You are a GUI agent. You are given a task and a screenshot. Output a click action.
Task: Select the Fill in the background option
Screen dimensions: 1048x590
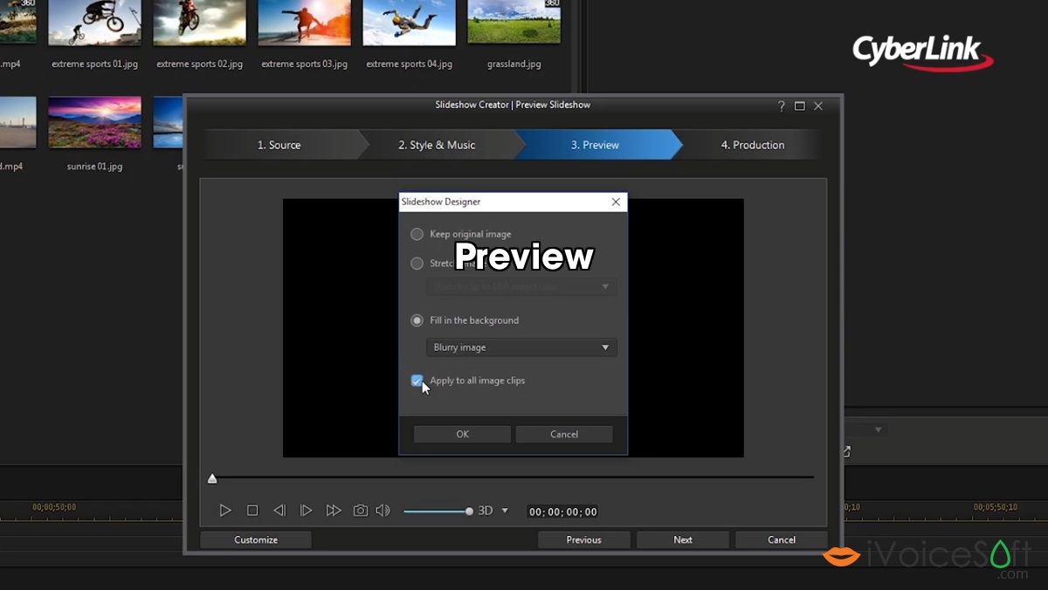(417, 320)
